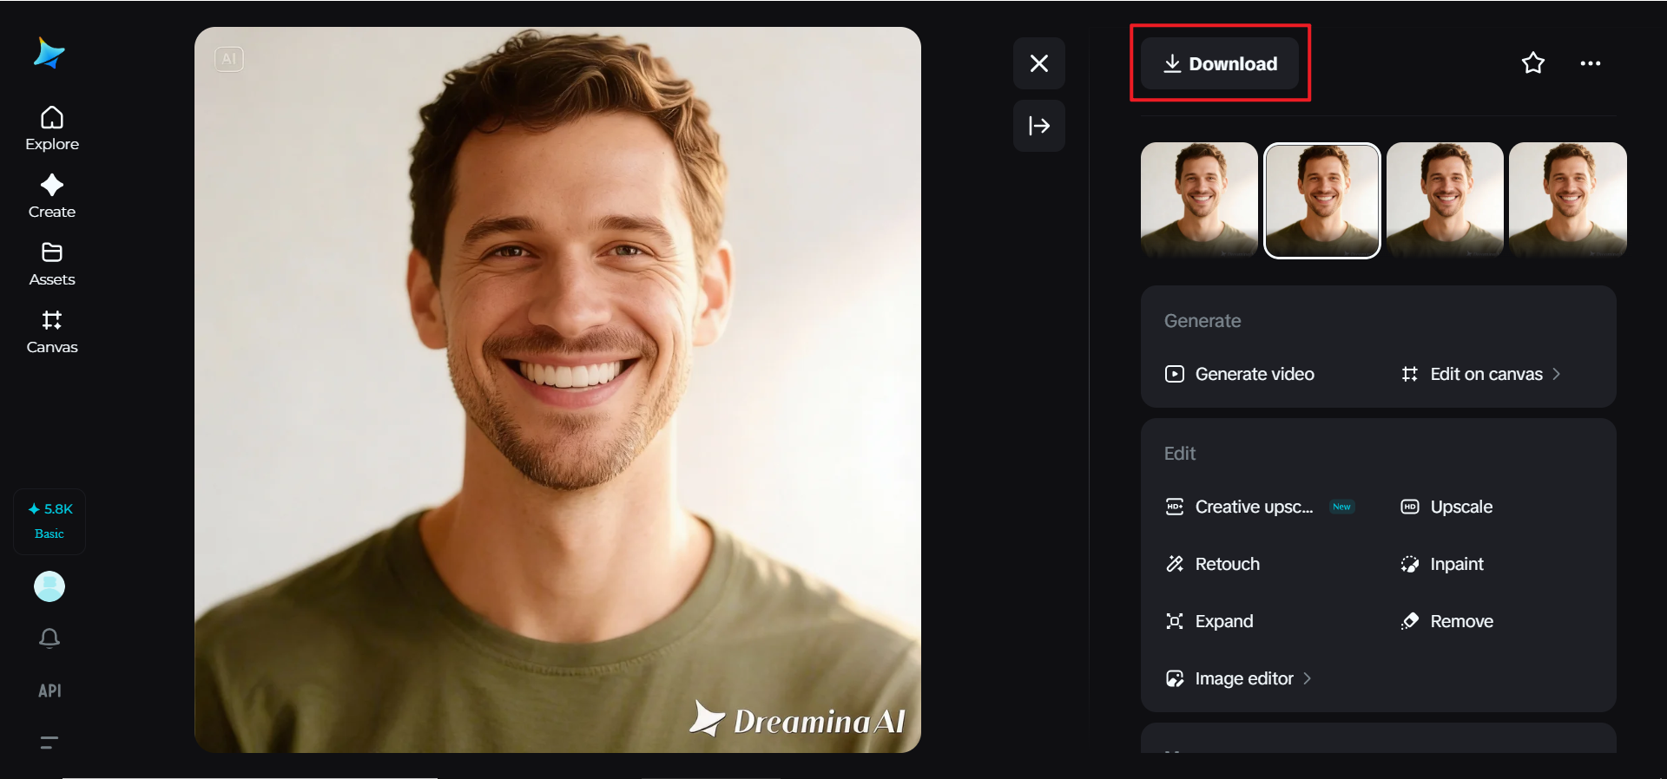Click the AI badge on the image
The height and width of the screenshot is (779, 1667).
point(229,59)
